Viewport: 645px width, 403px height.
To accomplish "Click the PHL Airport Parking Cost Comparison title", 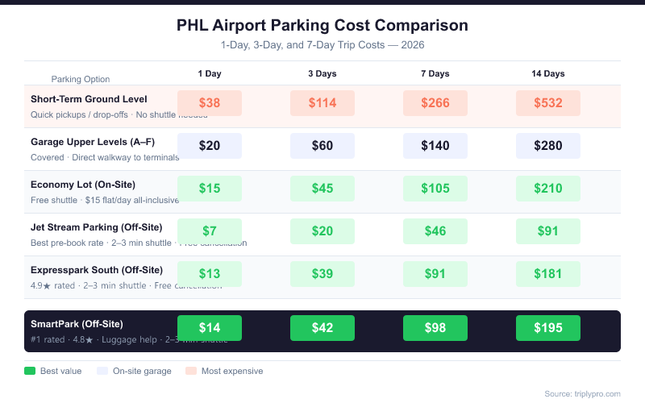I will tap(322, 25).
